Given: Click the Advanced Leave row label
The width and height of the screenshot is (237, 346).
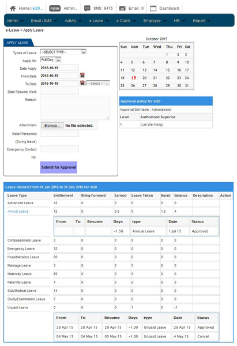Looking at the screenshot, I should pos(20,203).
